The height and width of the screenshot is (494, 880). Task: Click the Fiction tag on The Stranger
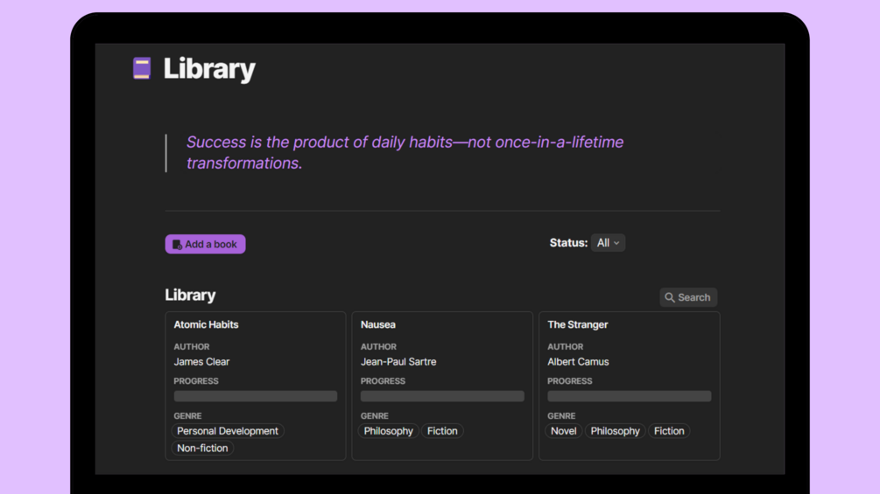669,431
